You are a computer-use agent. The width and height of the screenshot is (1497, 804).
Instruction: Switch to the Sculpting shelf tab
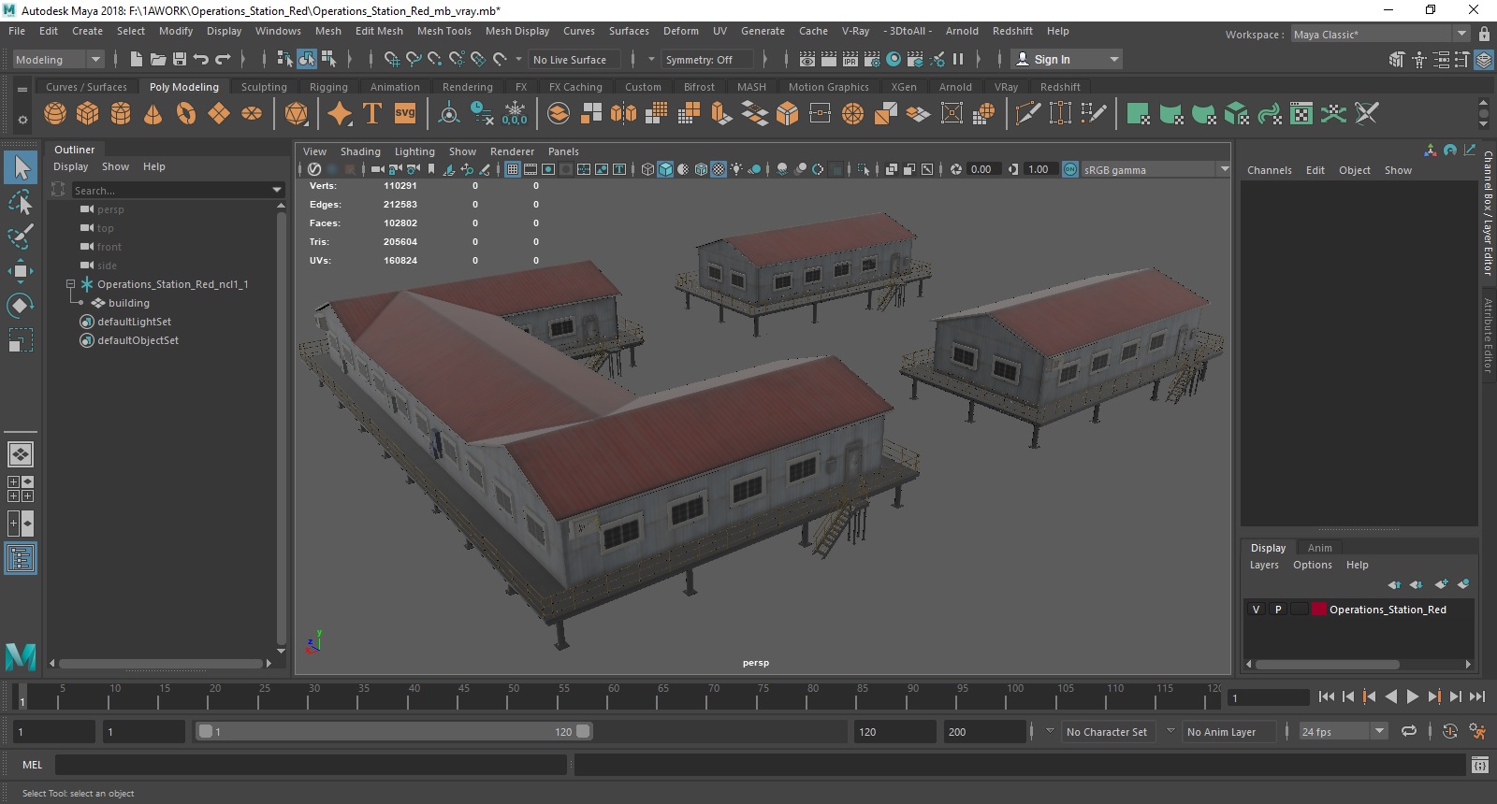(264, 87)
